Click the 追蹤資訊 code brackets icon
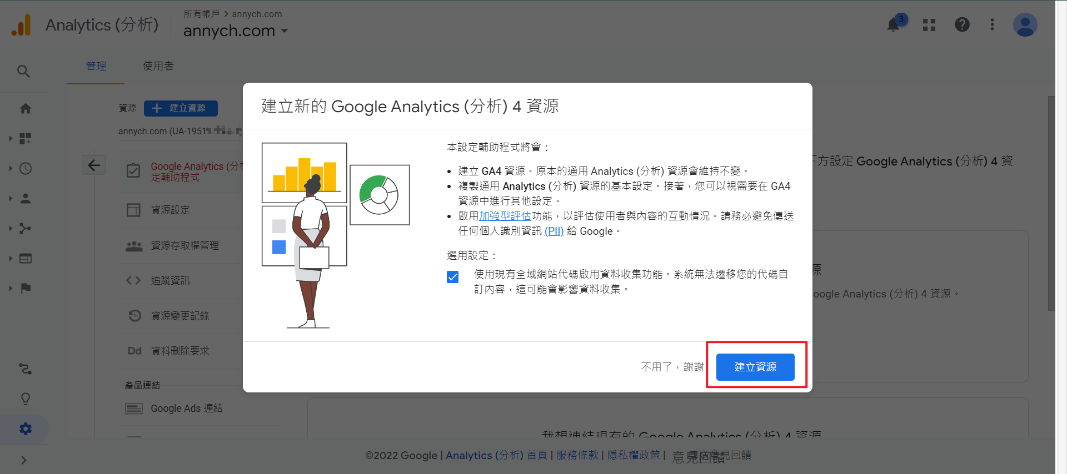Viewport: 1067px width, 474px height. (133, 280)
